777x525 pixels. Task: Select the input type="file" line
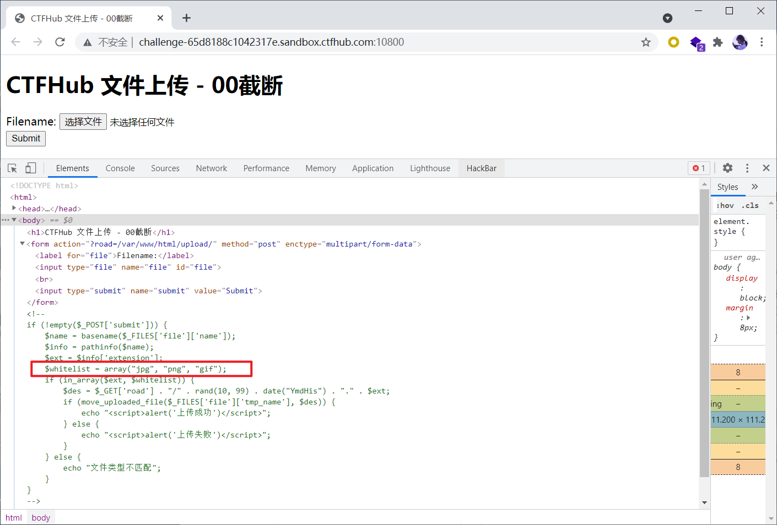[x=128, y=267]
